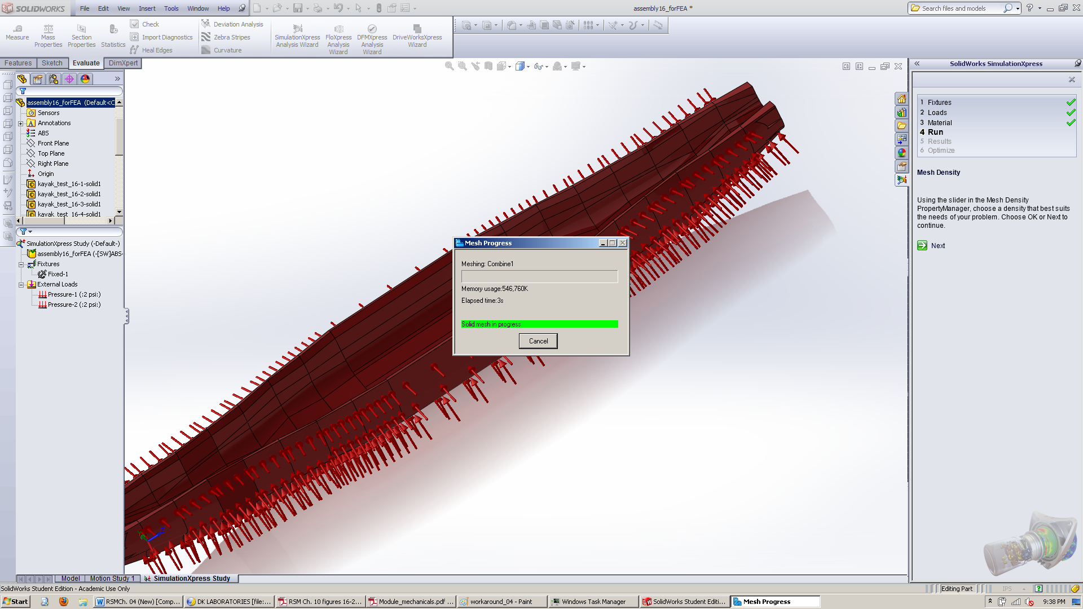The height and width of the screenshot is (609, 1083).
Task: Expand the Annotations tree node
Action: (x=21, y=123)
